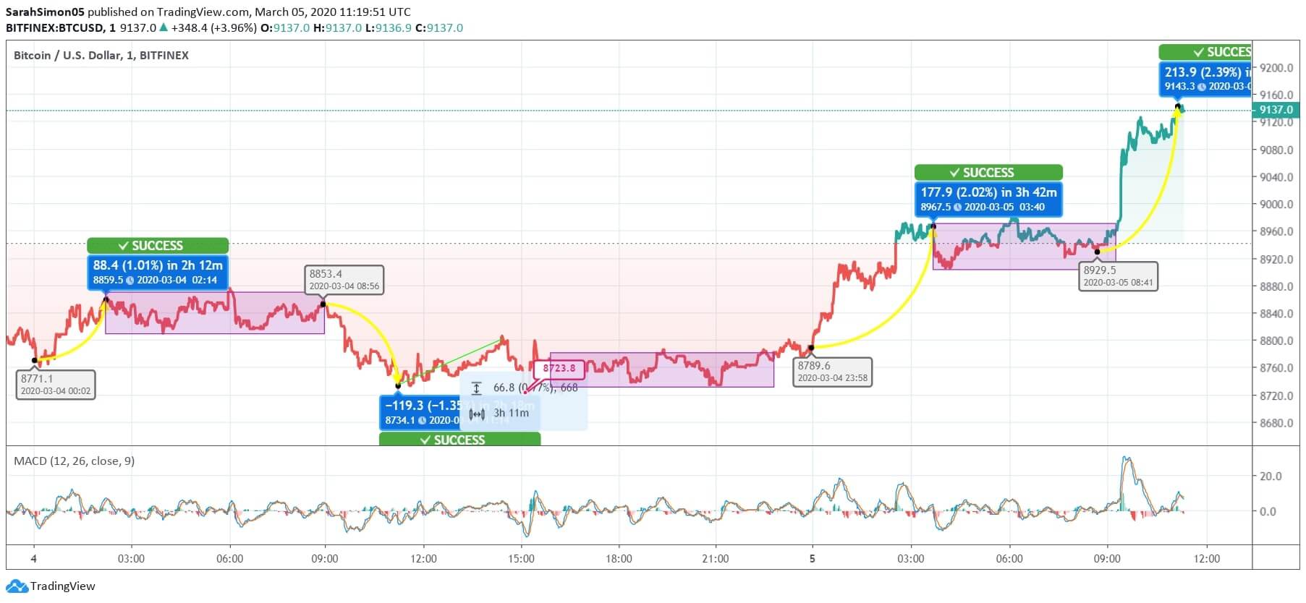Select the SUCCESS badge below the -119.3 label
The height and width of the screenshot is (603, 1306).
pos(459,440)
